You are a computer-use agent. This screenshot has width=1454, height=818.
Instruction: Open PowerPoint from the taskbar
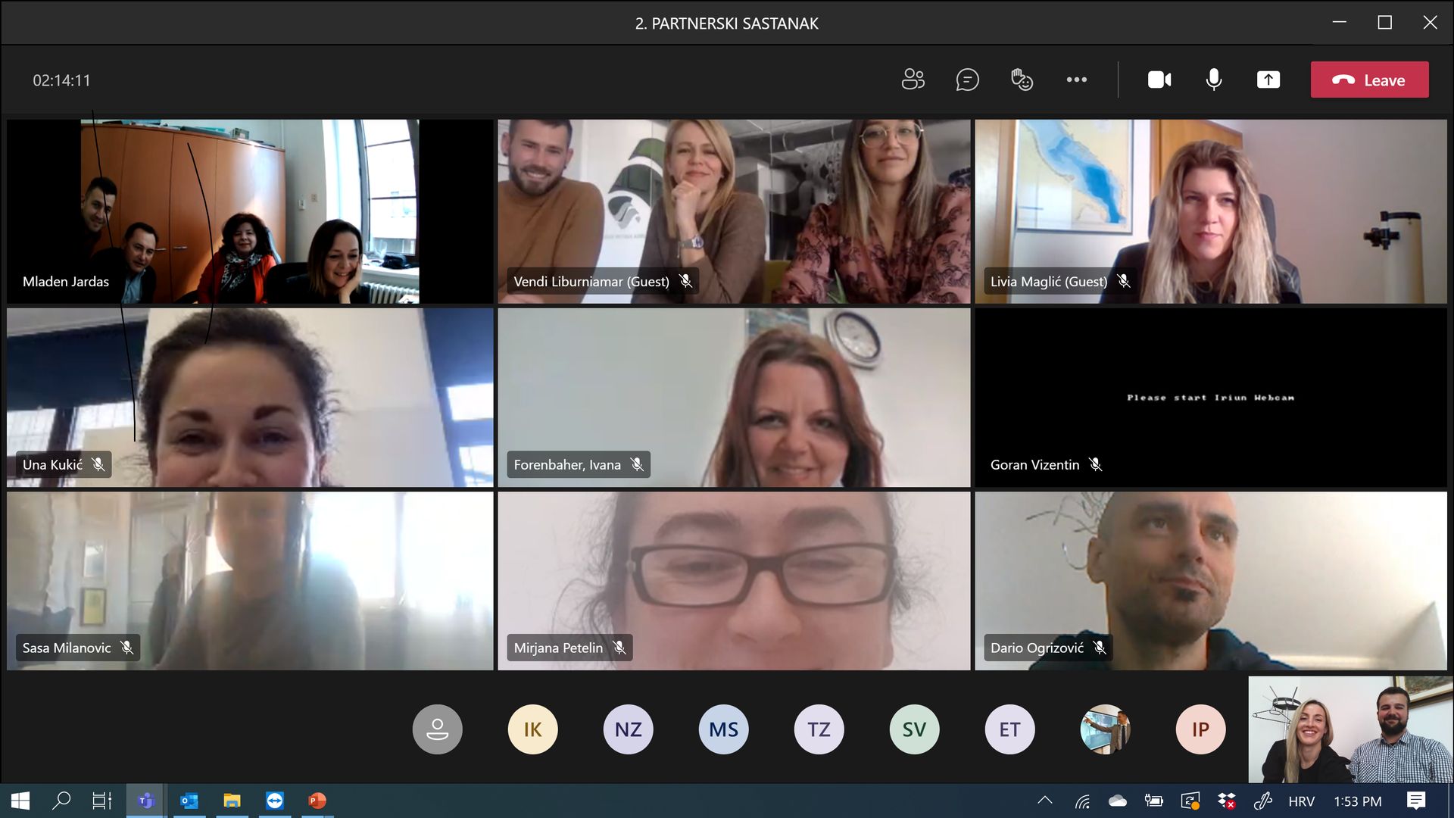(317, 801)
